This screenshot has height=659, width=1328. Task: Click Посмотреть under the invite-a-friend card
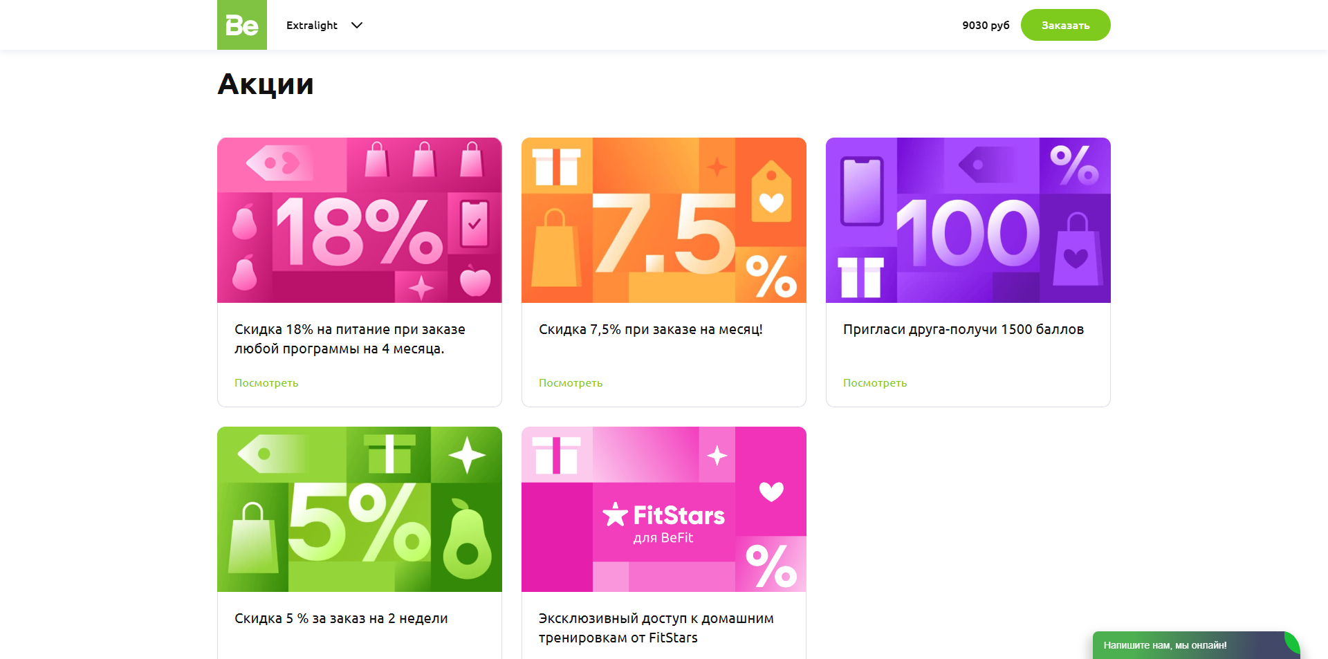(875, 383)
